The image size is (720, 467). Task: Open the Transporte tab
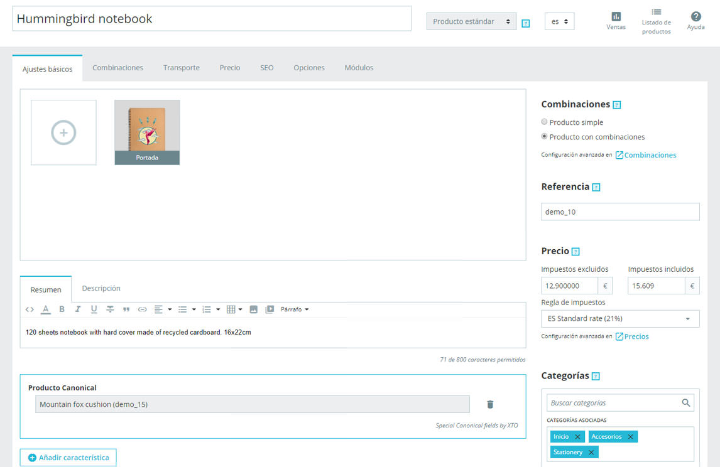click(181, 67)
